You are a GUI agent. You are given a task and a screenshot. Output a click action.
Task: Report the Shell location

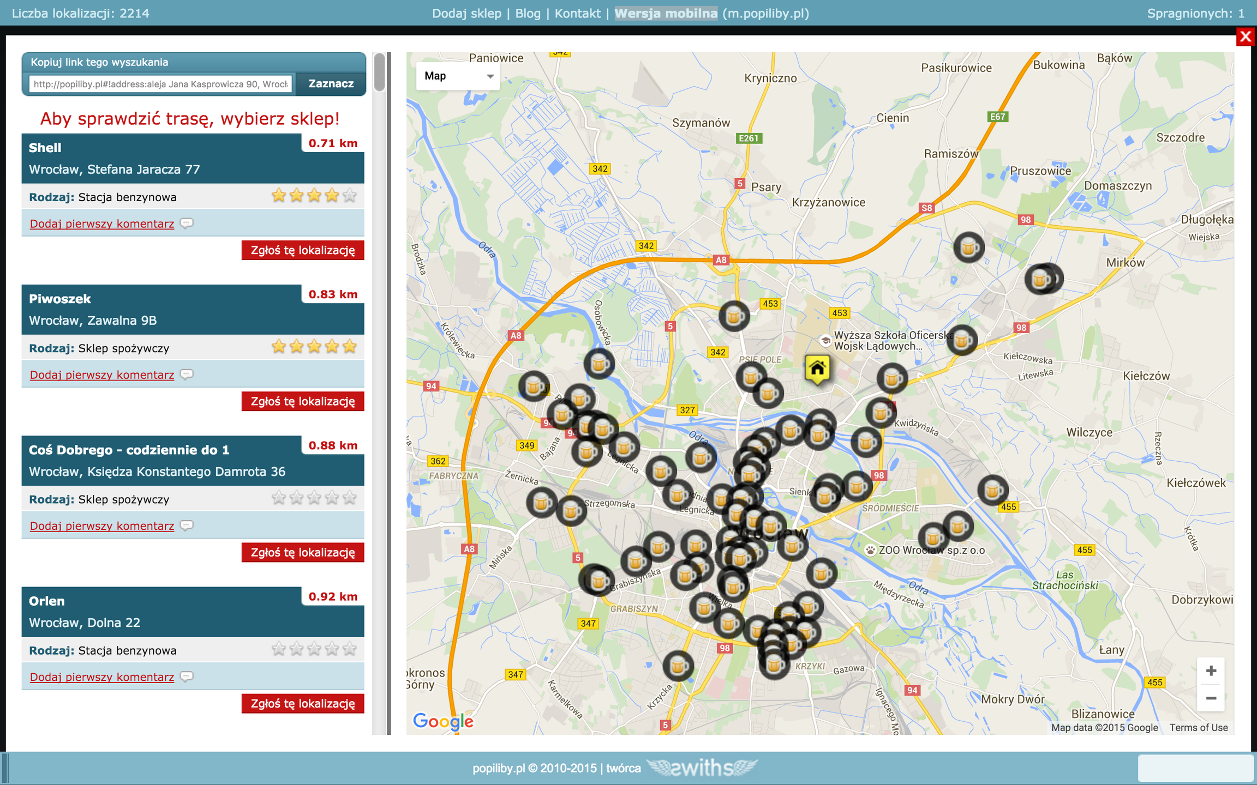(303, 250)
